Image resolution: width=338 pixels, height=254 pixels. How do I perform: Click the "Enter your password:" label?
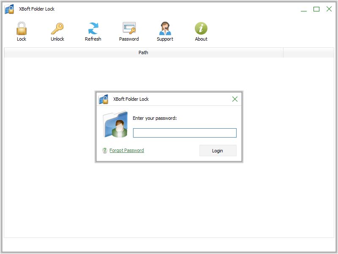click(155, 119)
